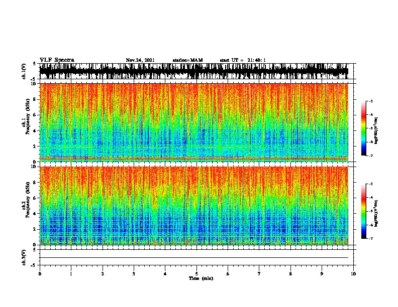The height and width of the screenshot is (307, 398).
Task: Click the "ch.1(V)" waveform axis label
Action: [x=24, y=71]
